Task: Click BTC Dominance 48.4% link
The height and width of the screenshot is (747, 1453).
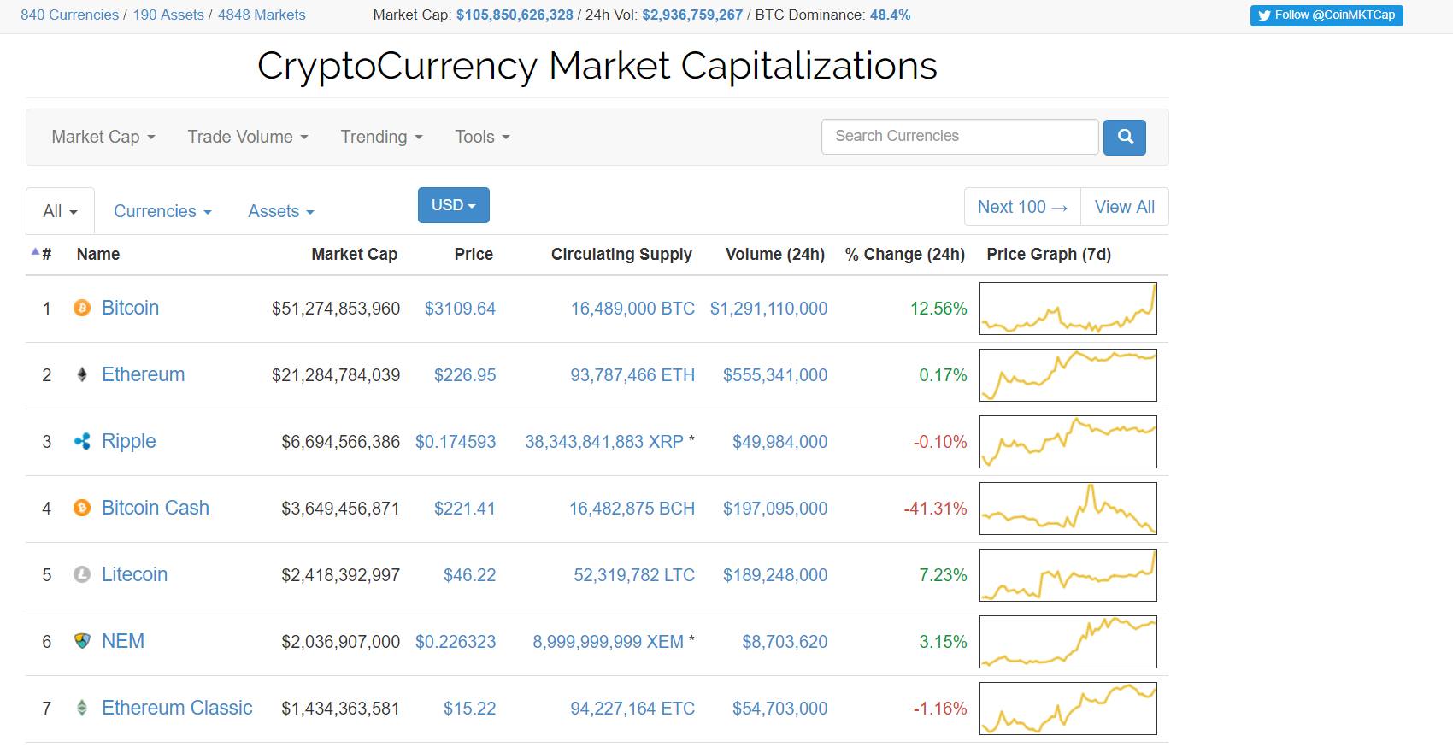Action: (890, 15)
